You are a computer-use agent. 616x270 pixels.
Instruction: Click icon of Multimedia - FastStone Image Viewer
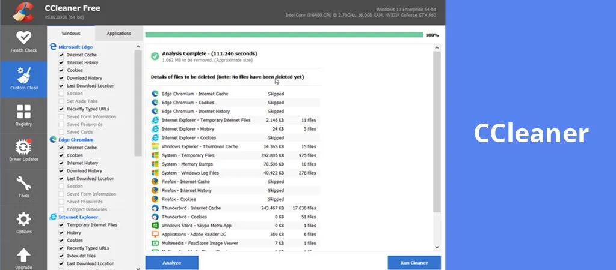coord(155,243)
